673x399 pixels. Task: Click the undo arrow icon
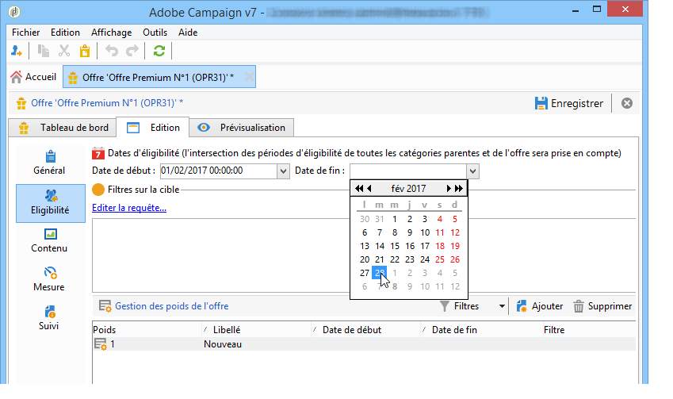point(112,51)
